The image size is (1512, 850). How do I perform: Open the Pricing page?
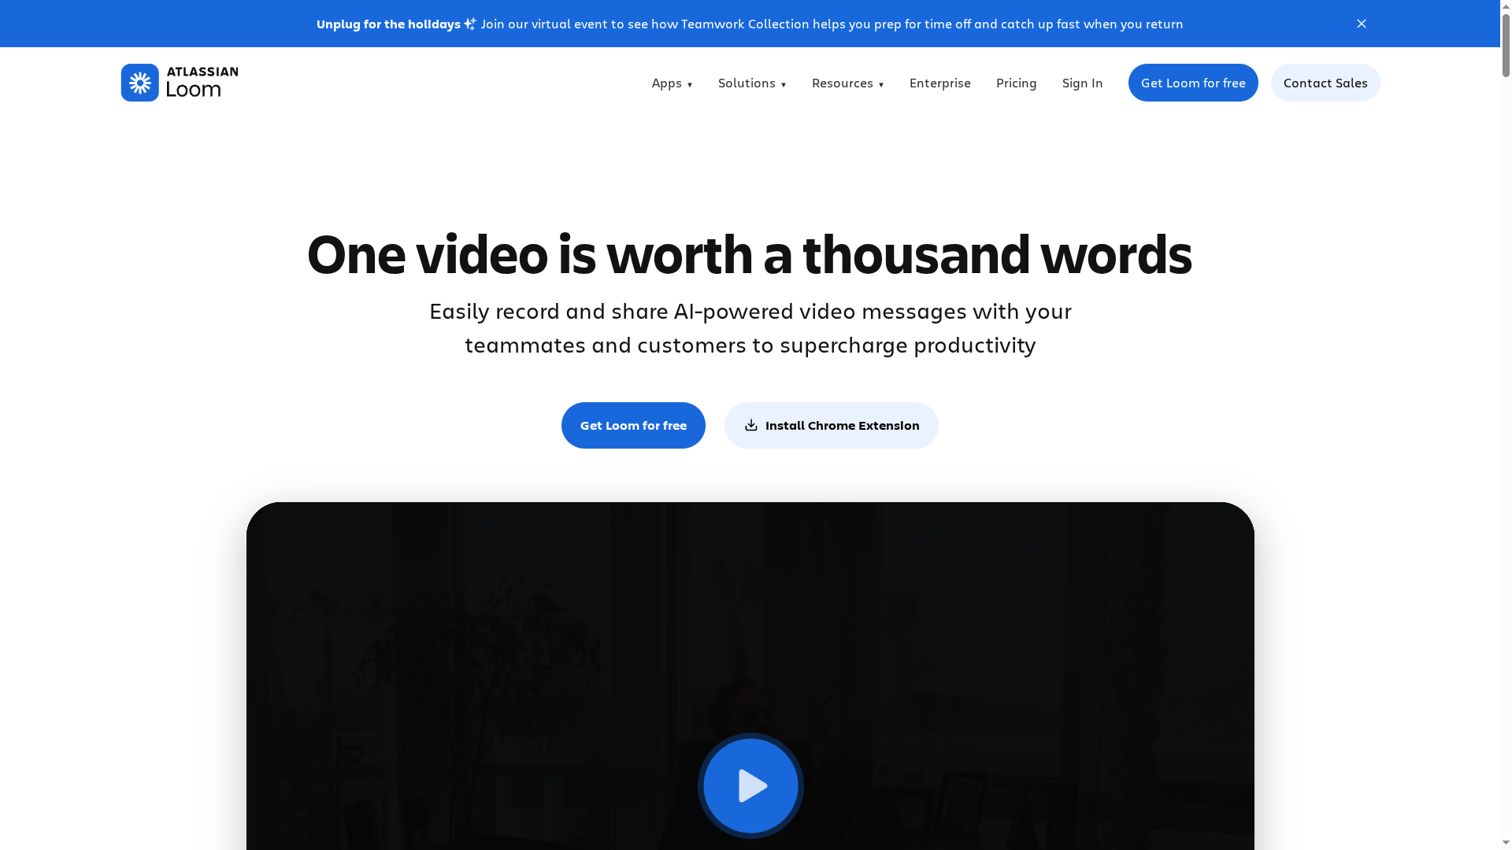[x=1016, y=83]
